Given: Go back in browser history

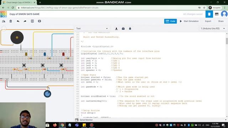Looking at the screenshot, I should point(3,8).
